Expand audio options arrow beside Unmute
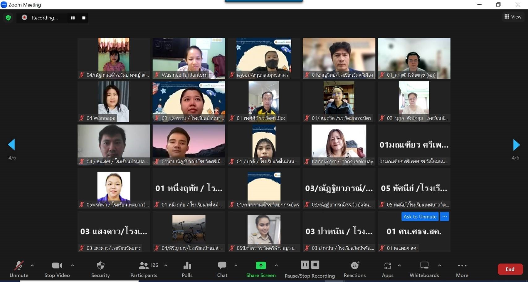Screen dimensions: 528x282 point(32,266)
